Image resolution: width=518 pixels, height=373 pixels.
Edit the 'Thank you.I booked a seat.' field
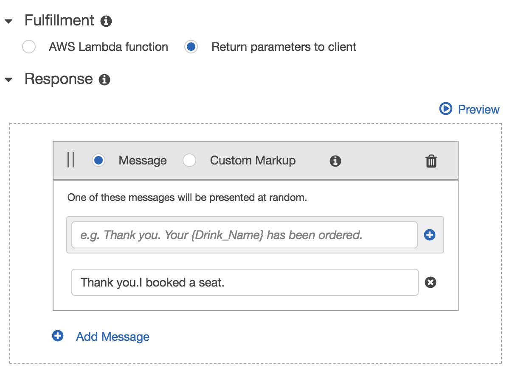[245, 282]
